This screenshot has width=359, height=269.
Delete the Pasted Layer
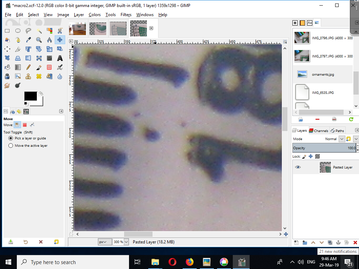(x=356, y=242)
